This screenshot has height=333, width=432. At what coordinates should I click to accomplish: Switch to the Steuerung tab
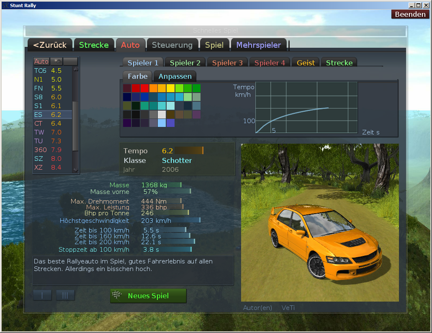172,45
